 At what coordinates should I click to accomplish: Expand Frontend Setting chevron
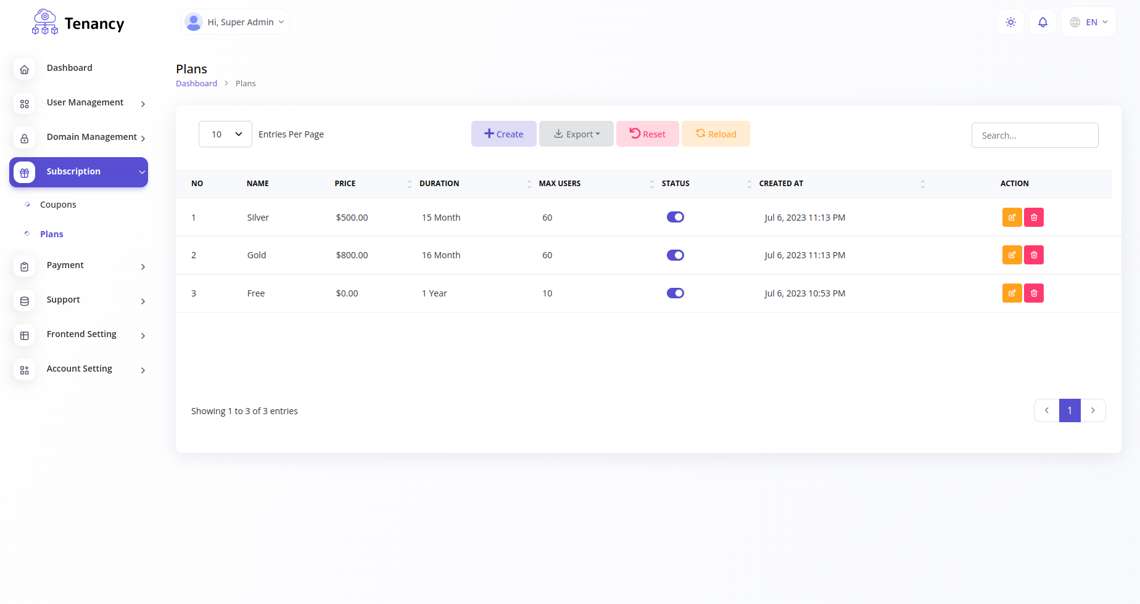pyautogui.click(x=143, y=336)
